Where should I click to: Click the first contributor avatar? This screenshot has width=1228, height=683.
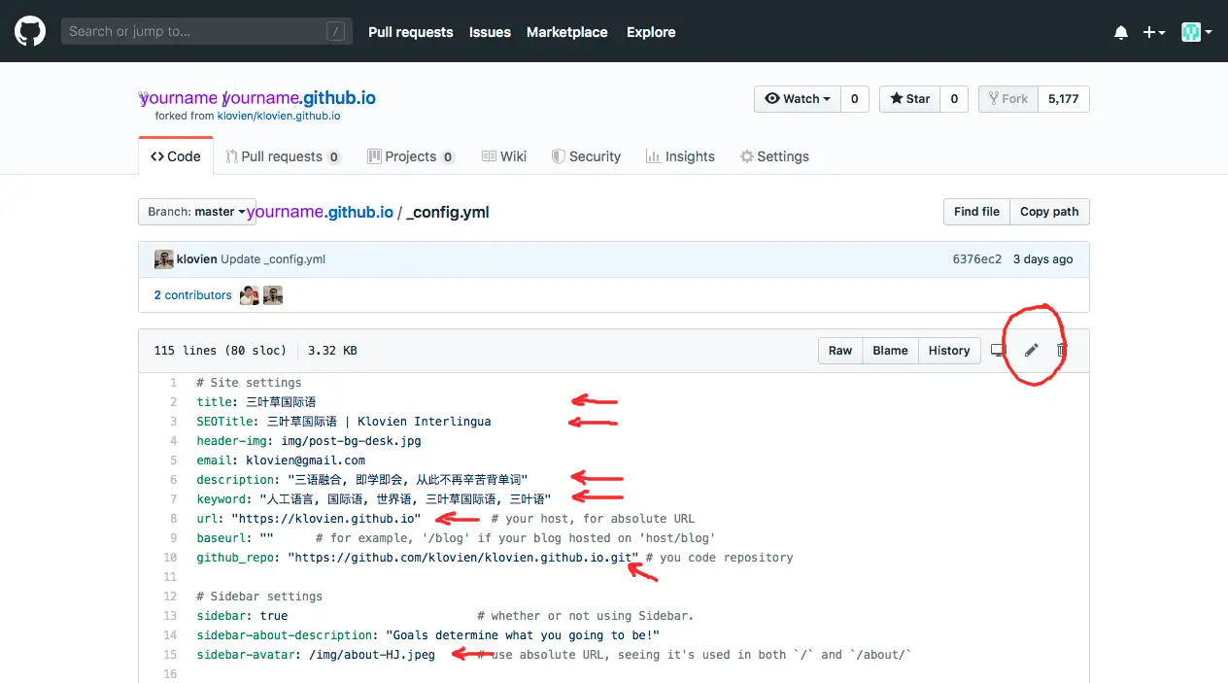(250, 295)
